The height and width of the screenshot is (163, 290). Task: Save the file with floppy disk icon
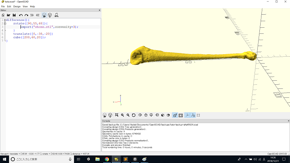pos(14,15)
